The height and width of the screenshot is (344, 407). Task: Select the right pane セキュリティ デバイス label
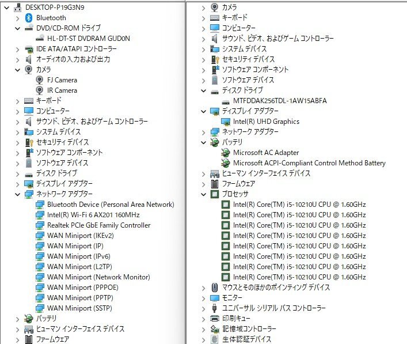pyautogui.click(x=248, y=59)
